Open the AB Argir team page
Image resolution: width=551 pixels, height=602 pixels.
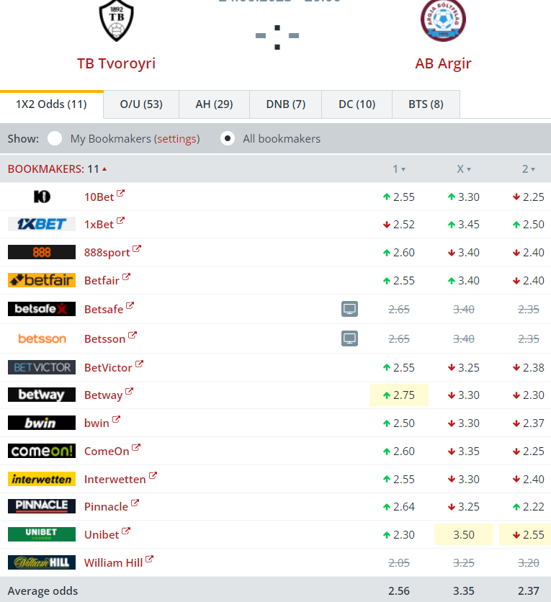[443, 63]
